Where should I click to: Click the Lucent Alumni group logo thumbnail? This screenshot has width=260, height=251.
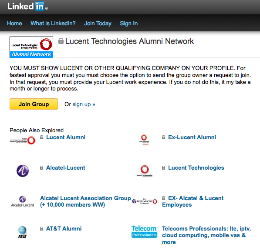tap(23, 141)
